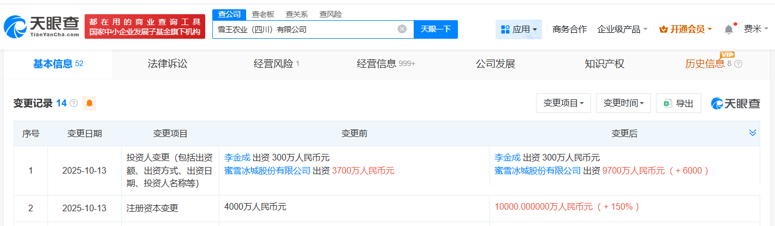Click the 变更记录 section title
Image resolution: width=775 pixels, height=226 pixels.
point(33,103)
